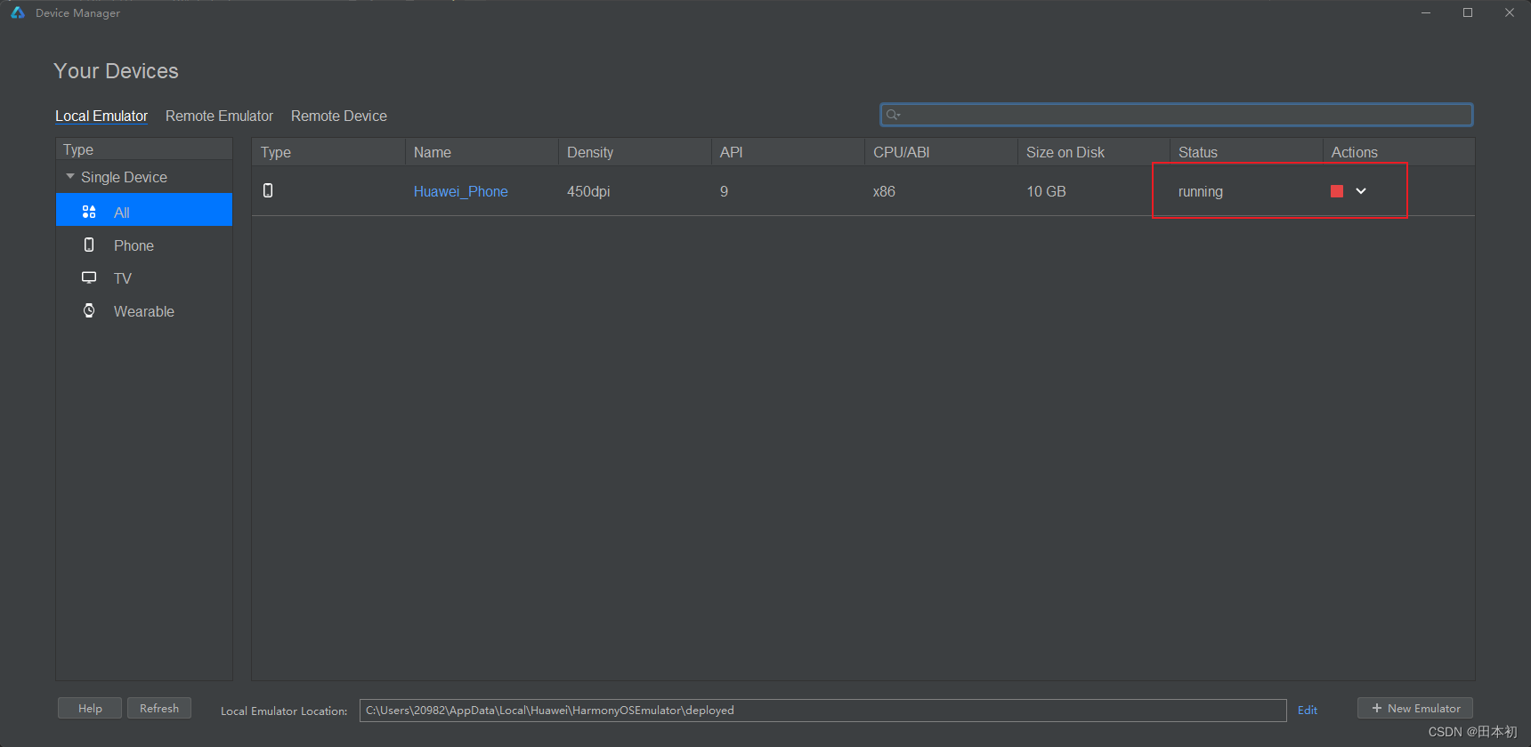Stop the running Huawei_Phone emulator
Viewport: 1531px width, 747px height.
coord(1336,191)
